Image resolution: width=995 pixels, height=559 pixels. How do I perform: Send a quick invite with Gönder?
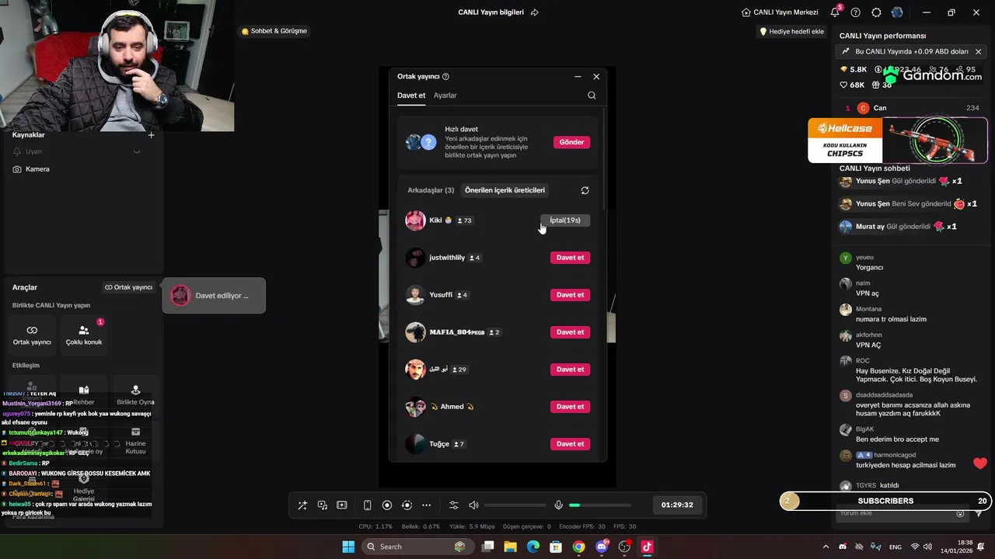click(x=571, y=142)
